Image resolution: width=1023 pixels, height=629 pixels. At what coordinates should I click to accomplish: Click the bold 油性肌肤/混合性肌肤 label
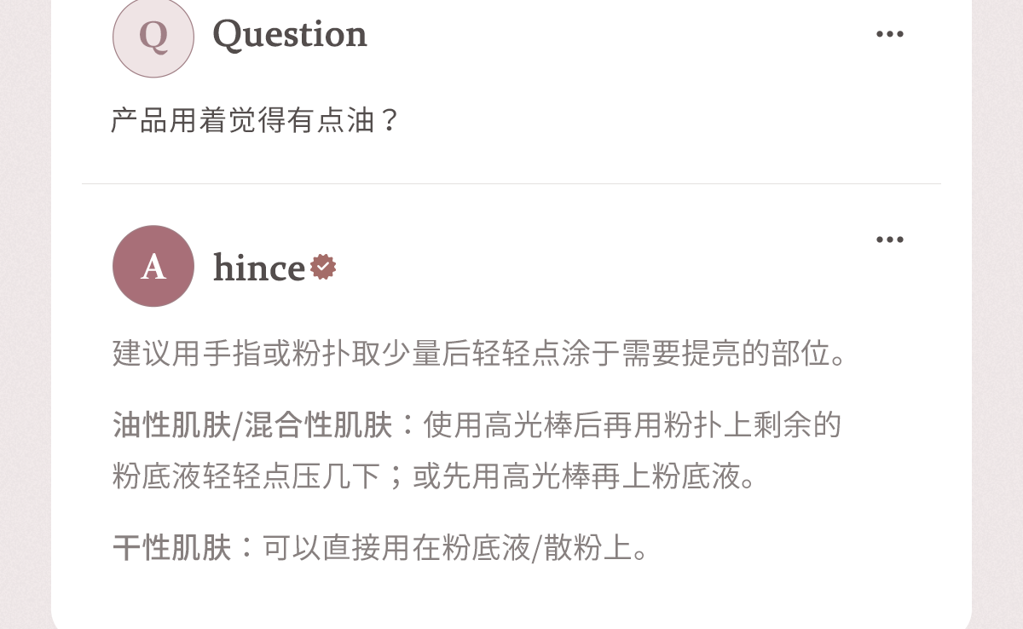pos(252,424)
